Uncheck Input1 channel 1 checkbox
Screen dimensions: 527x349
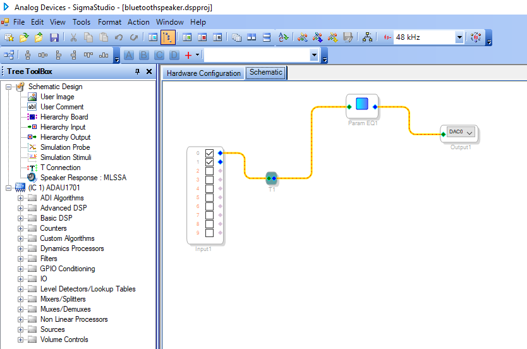(209, 162)
